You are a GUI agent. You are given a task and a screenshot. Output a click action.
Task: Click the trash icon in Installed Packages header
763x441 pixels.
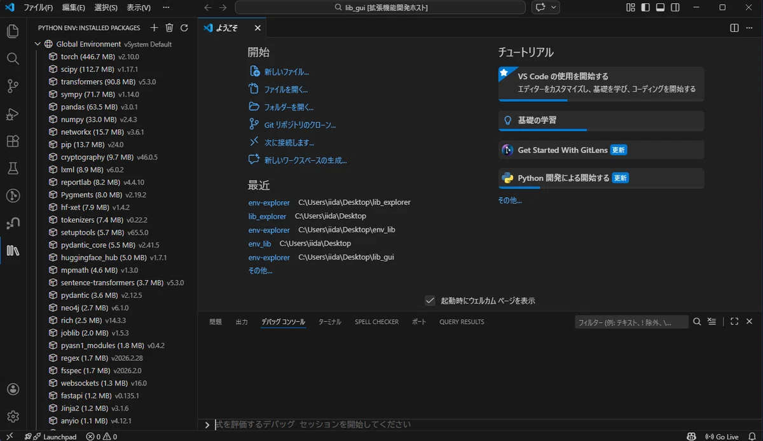(x=169, y=28)
